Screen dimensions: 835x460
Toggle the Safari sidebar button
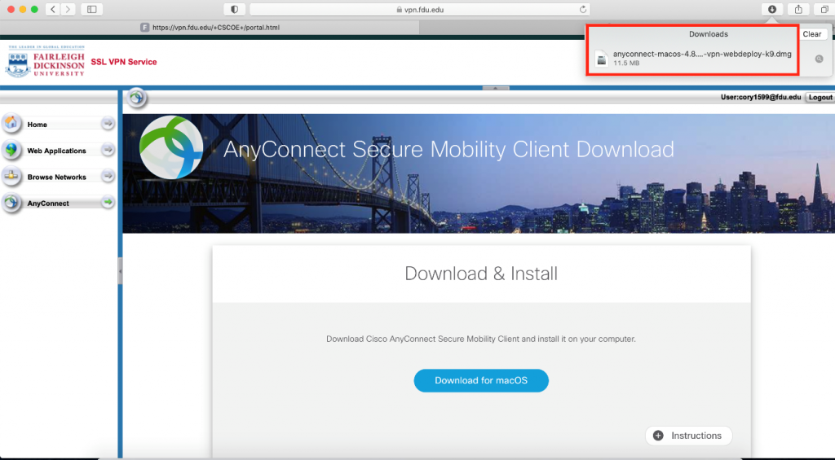(x=91, y=9)
